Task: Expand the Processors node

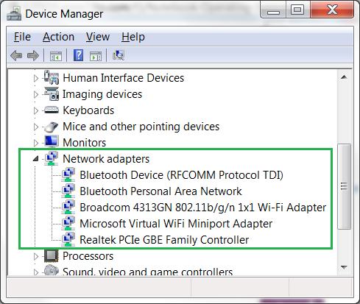Action: [36, 256]
